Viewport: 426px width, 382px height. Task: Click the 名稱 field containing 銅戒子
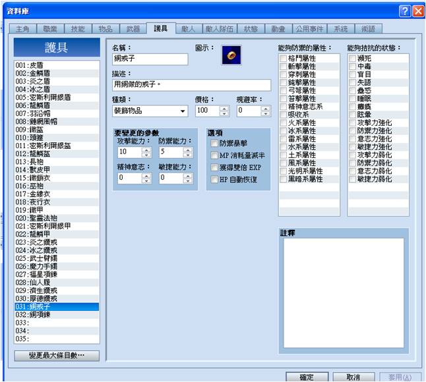(x=150, y=59)
